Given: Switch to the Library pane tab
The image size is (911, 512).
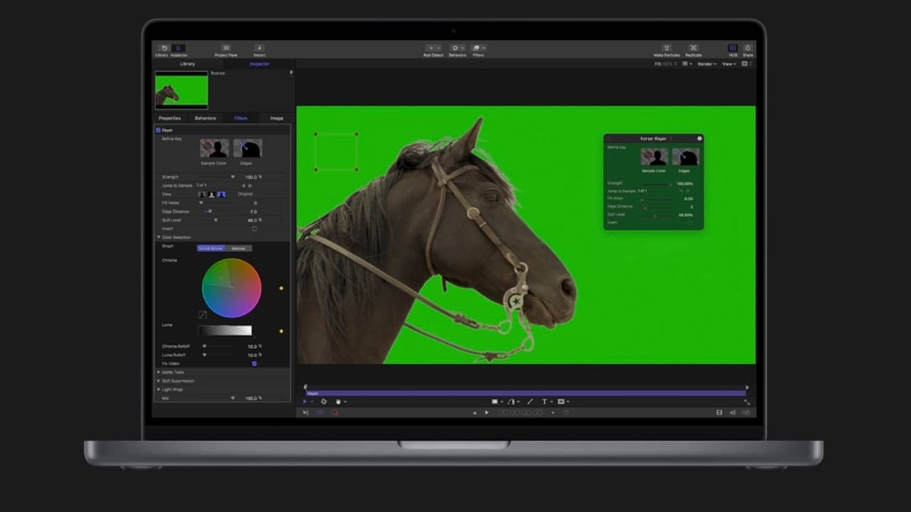Looking at the screenshot, I should pos(187,64).
